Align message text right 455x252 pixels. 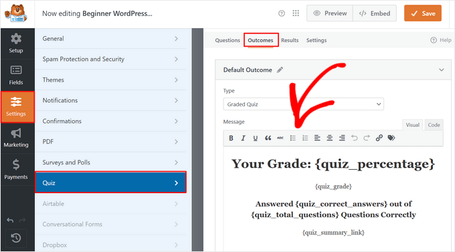click(342, 138)
